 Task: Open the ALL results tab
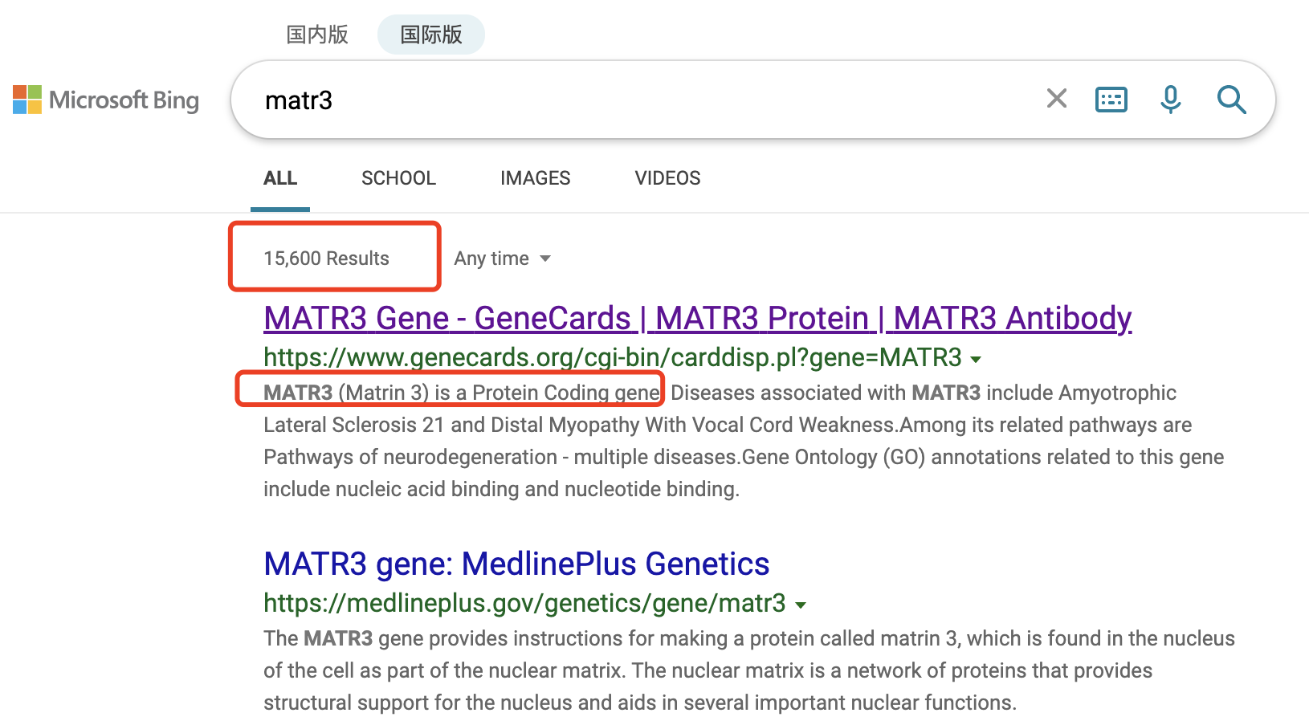click(280, 178)
